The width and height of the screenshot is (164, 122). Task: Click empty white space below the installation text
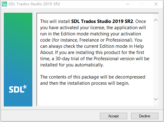[95, 96]
